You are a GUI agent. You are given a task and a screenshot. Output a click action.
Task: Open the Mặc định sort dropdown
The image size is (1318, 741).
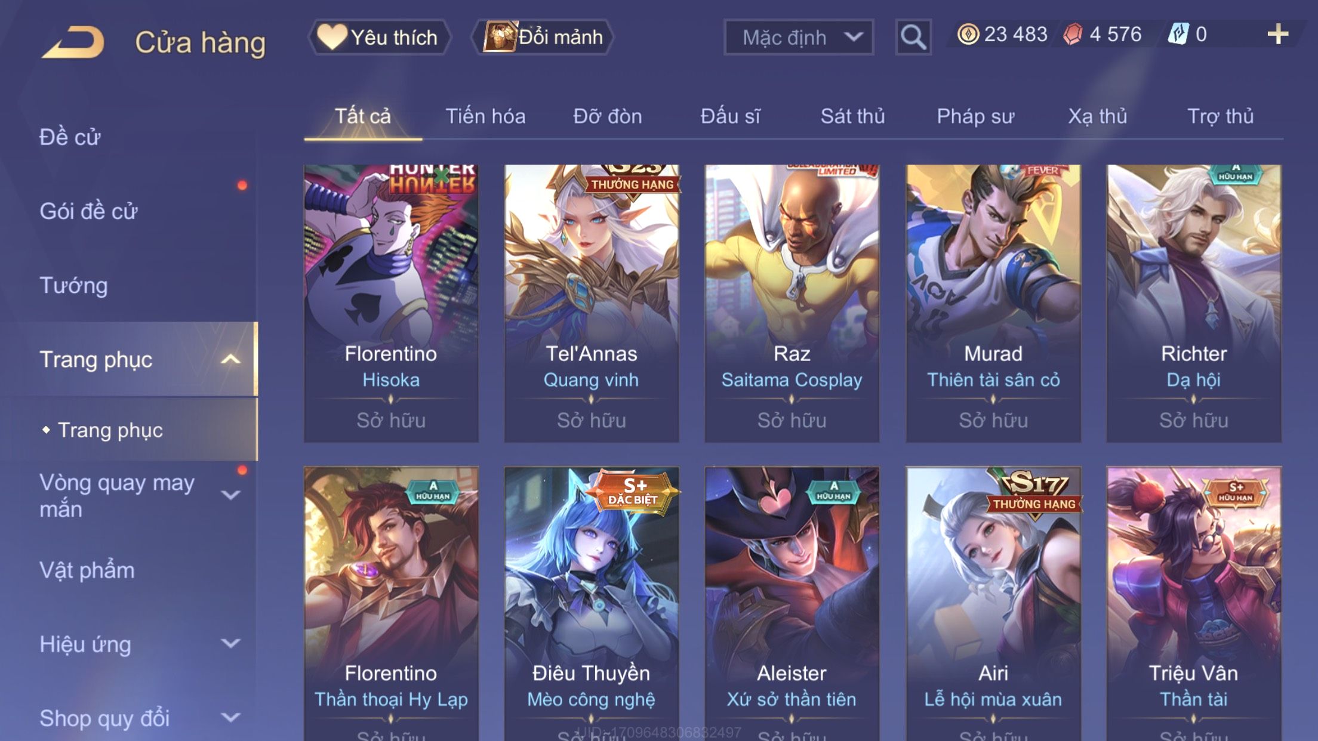tap(799, 37)
